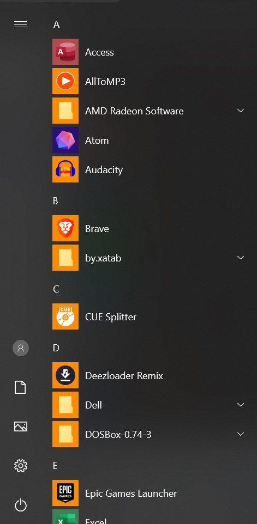Open Epic Games Launcher icon

65,493
